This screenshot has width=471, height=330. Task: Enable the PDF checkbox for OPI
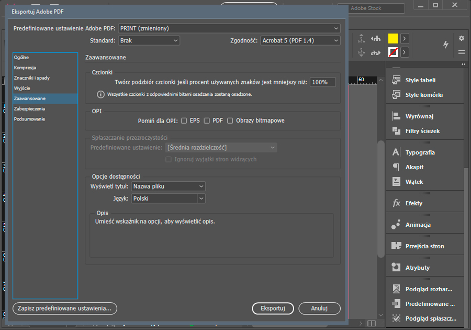point(207,120)
